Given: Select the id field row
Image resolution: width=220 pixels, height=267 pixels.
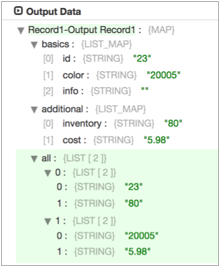Looking at the screenshot, I should (97, 59).
